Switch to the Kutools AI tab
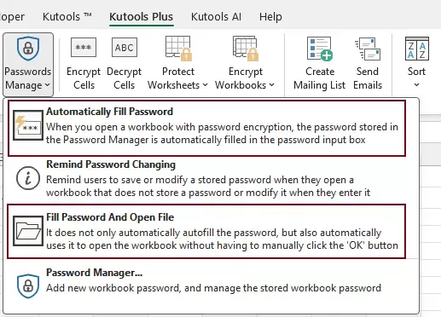 point(216,17)
